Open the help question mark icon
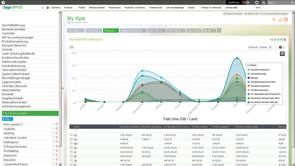This screenshot has width=295, height=166. coord(3,3)
